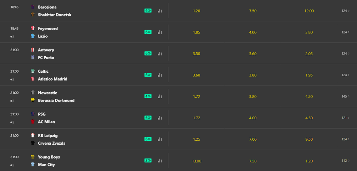Click the sound icon under Feyenoord match time
357x171 pixels.
coord(12,37)
